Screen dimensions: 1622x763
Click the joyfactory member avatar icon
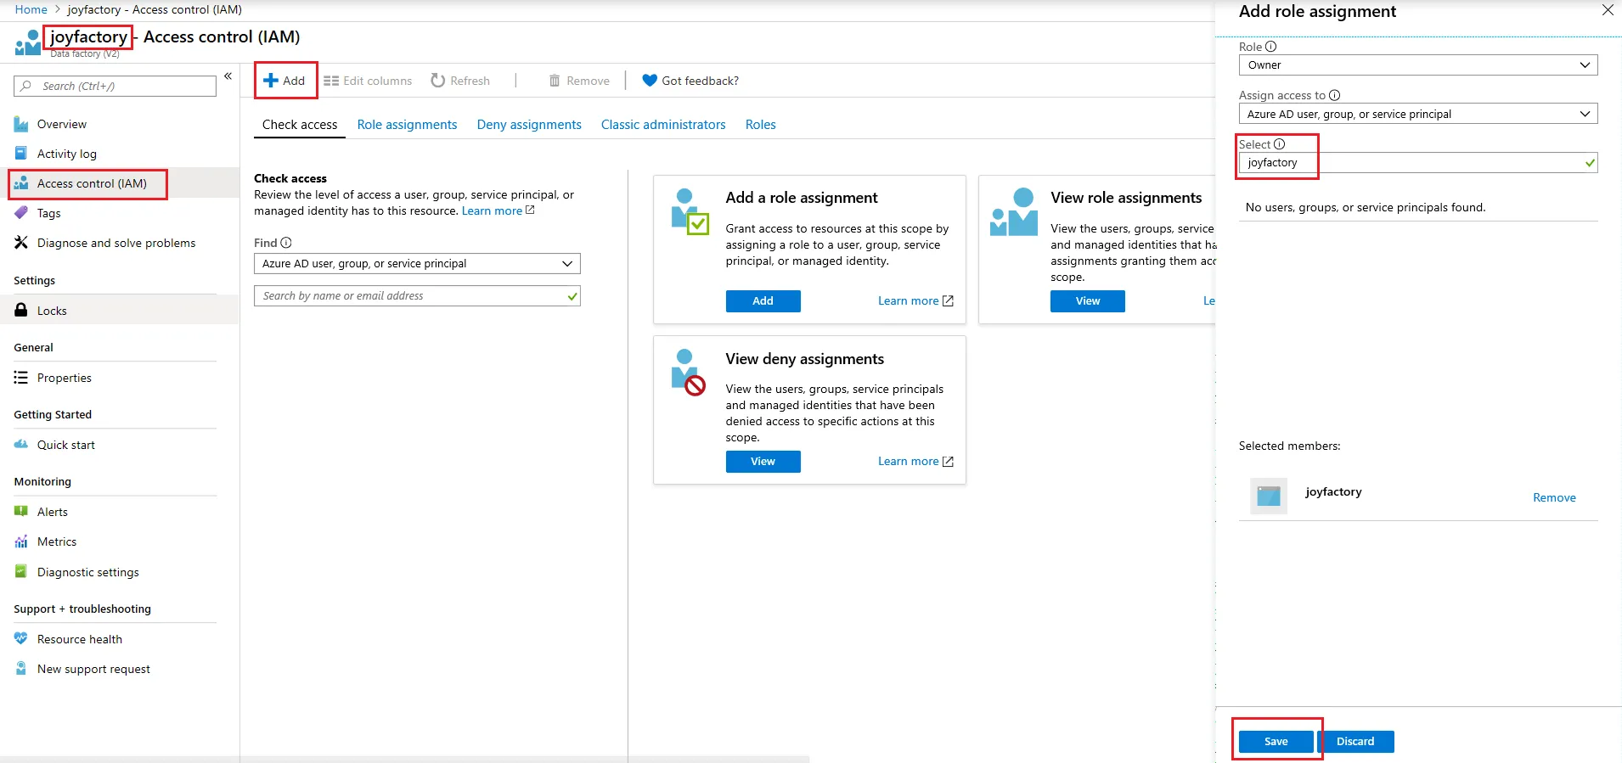point(1269,496)
